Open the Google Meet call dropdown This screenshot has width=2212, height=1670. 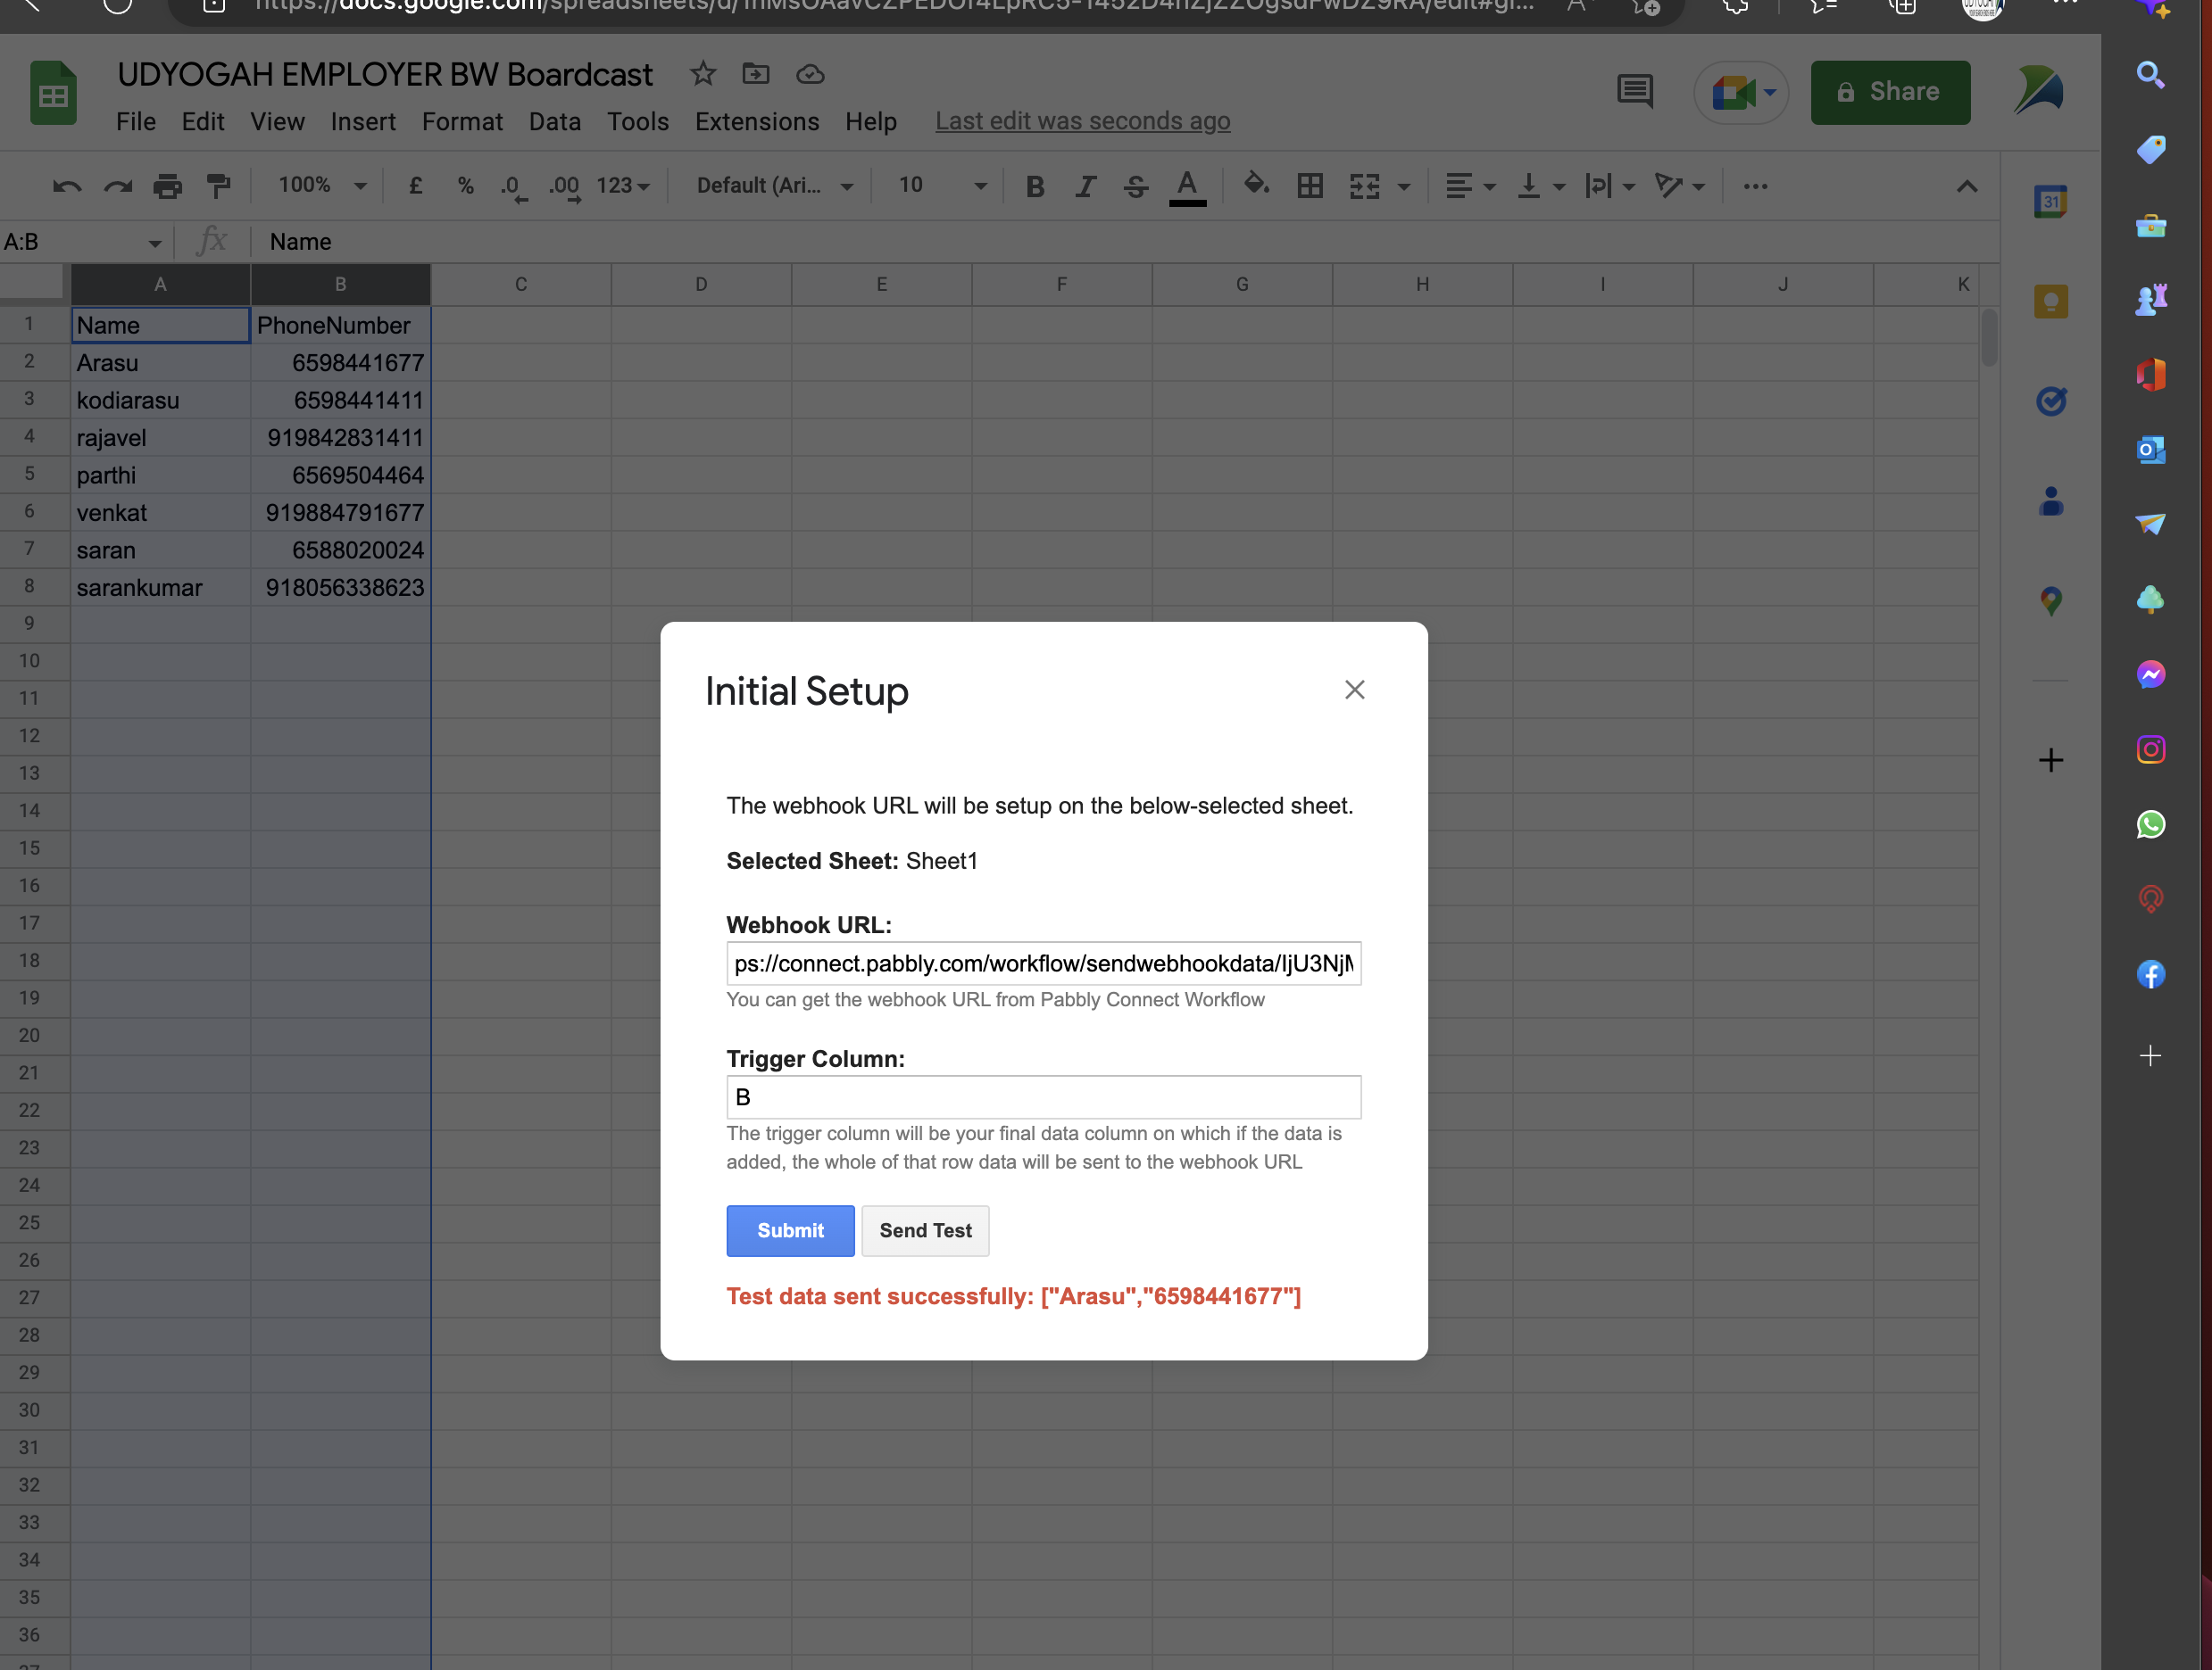1770,93
